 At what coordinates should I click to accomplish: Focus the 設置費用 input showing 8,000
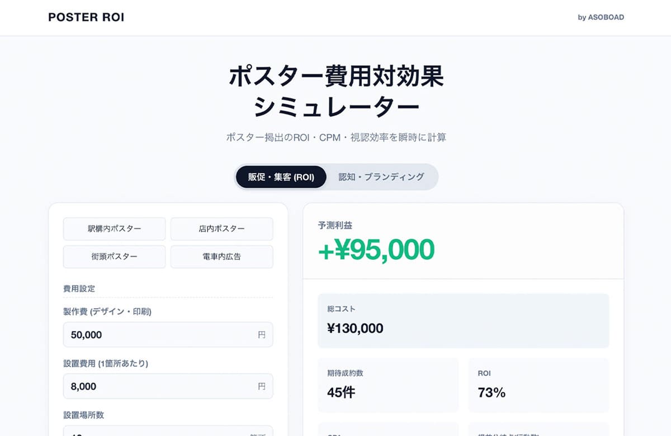[168, 386]
